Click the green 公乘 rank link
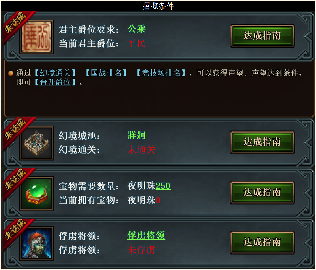 [x=137, y=29]
